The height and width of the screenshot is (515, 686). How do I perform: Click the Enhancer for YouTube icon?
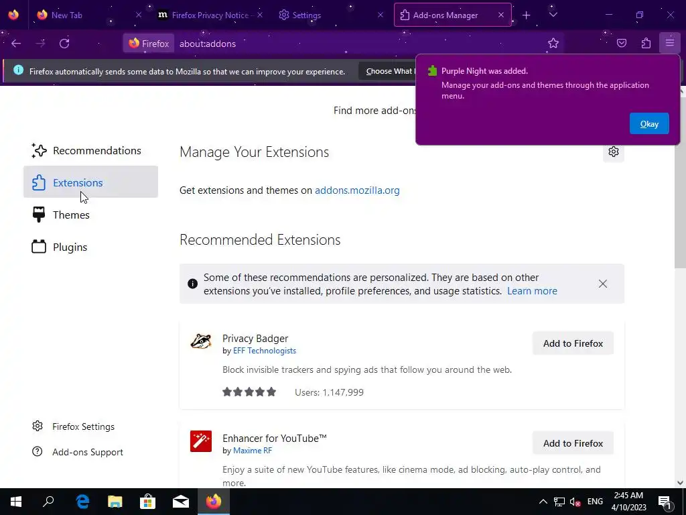pyautogui.click(x=201, y=441)
